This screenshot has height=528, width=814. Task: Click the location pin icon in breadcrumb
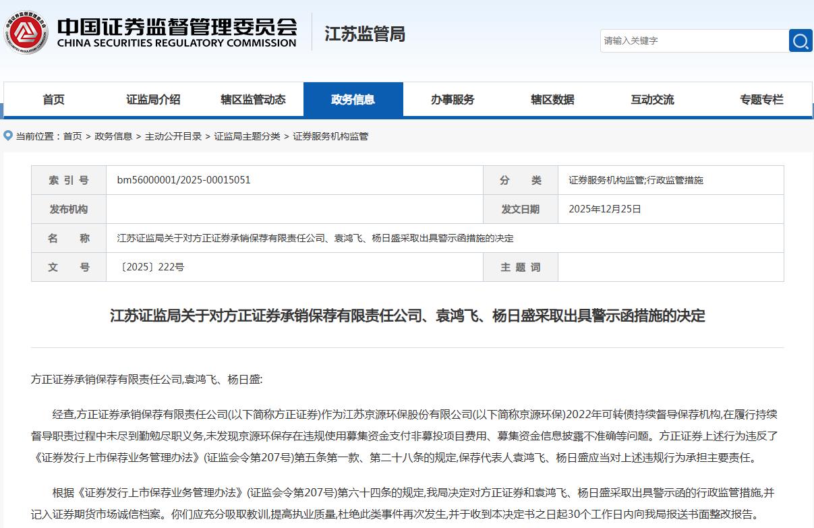pos(8,136)
